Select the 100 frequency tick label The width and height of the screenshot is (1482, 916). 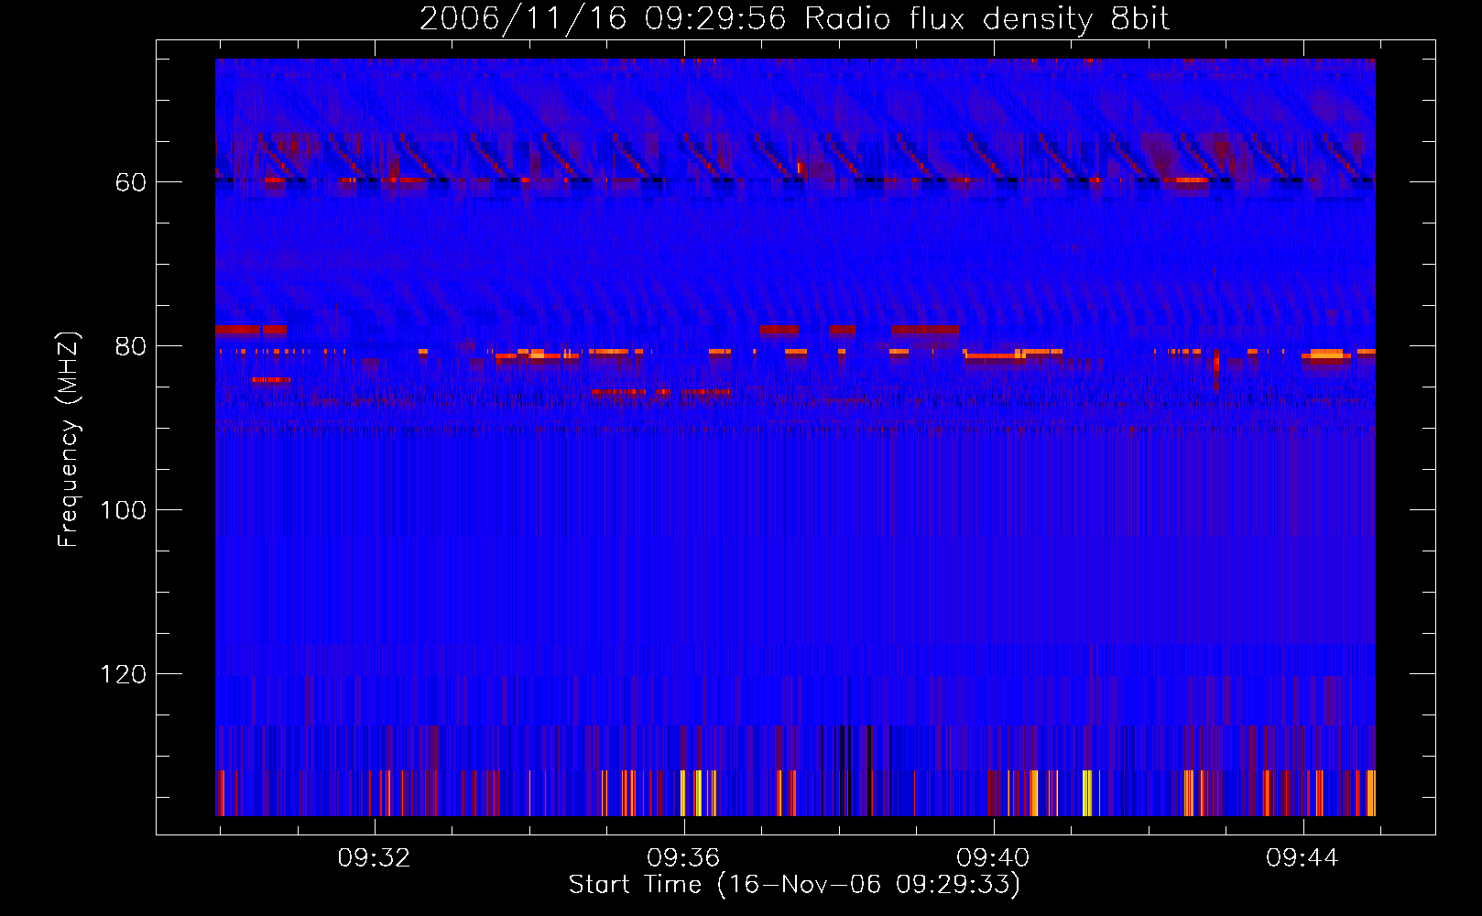[124, 510]
